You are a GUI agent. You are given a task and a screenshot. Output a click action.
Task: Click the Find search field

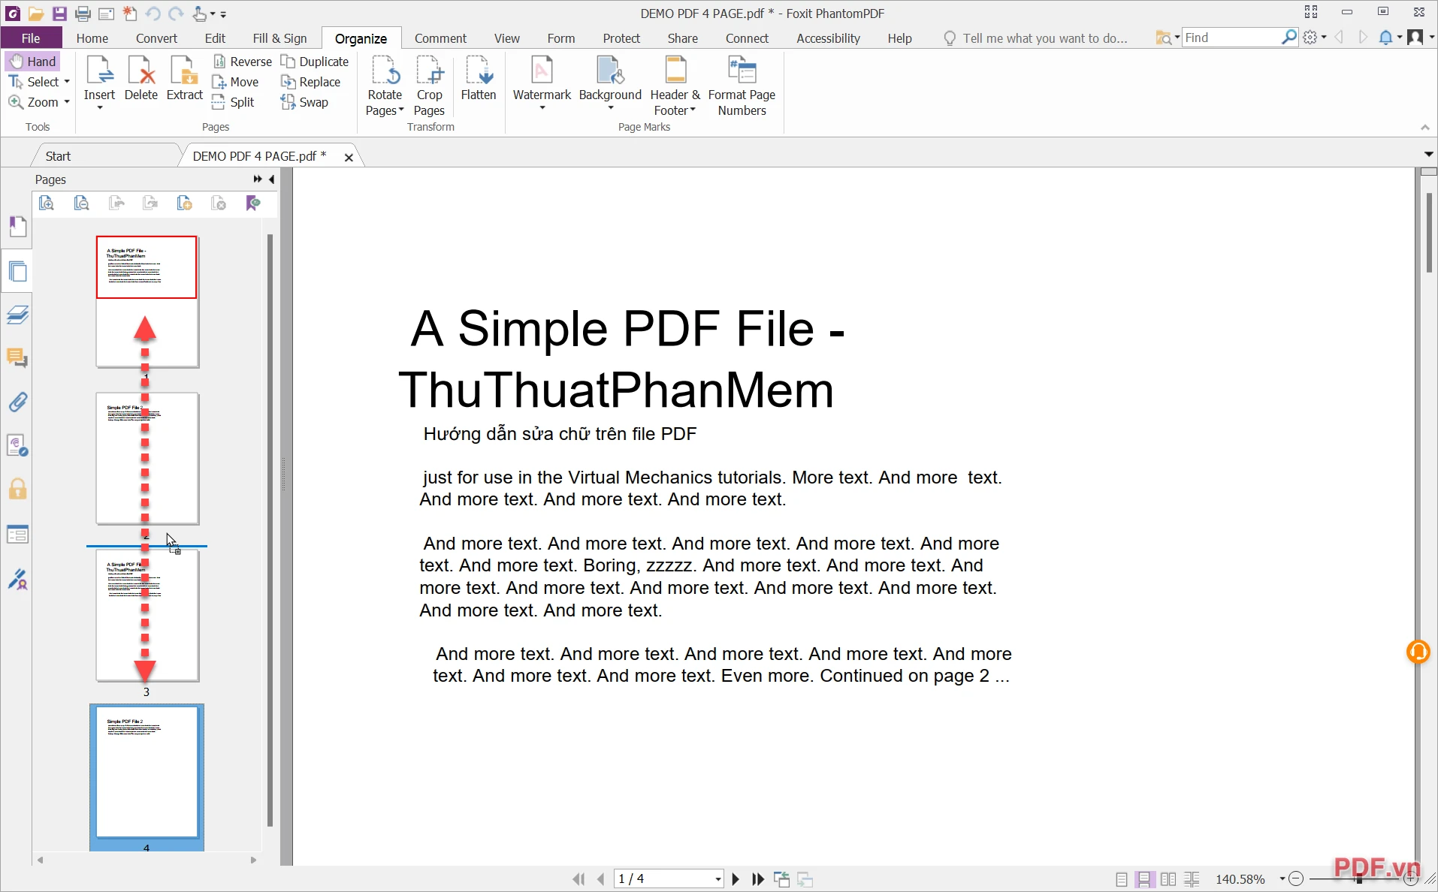tap(1232, 38)
